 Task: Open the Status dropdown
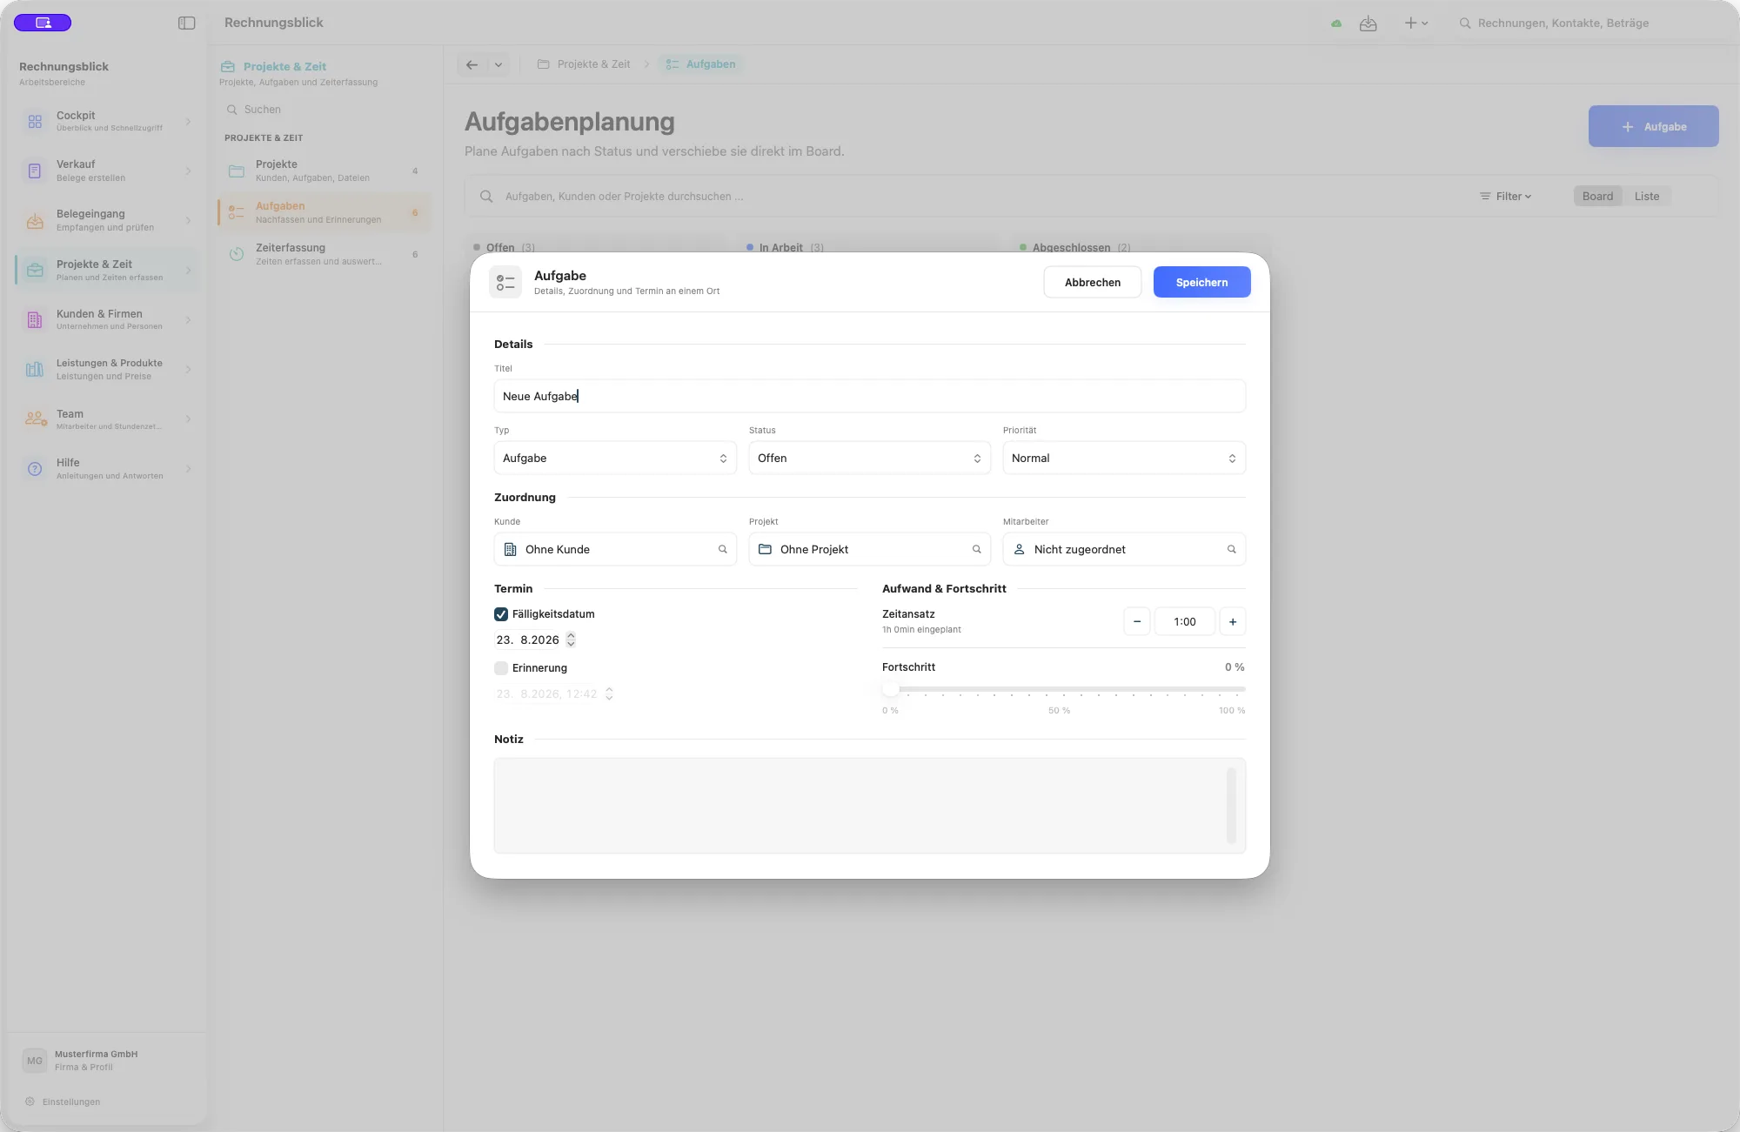click(870, 458)
